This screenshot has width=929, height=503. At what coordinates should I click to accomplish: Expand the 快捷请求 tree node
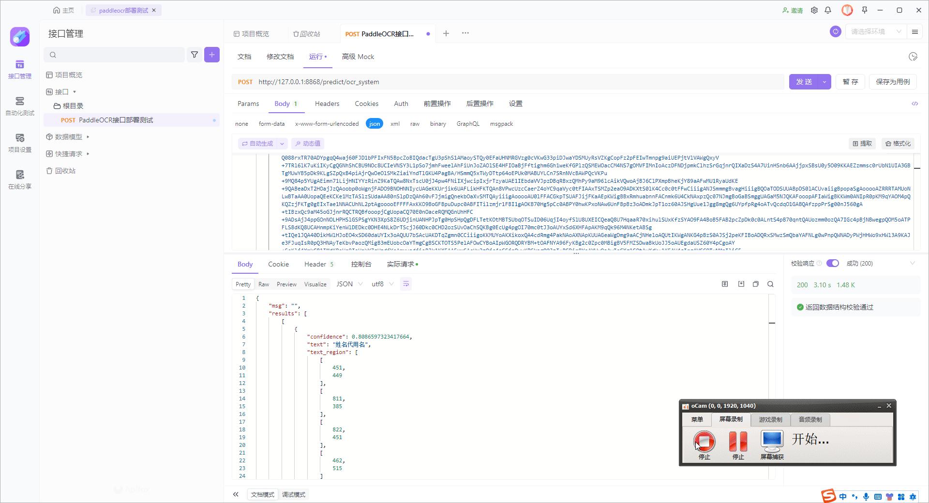pyautogui.click(x=88, y=154)
